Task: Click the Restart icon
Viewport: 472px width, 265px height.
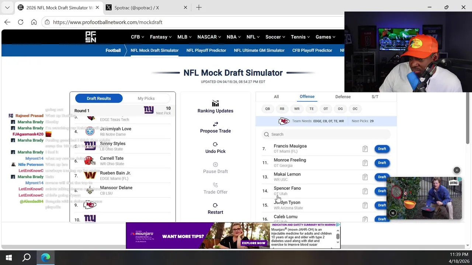Action: click(x=215, y=205)
